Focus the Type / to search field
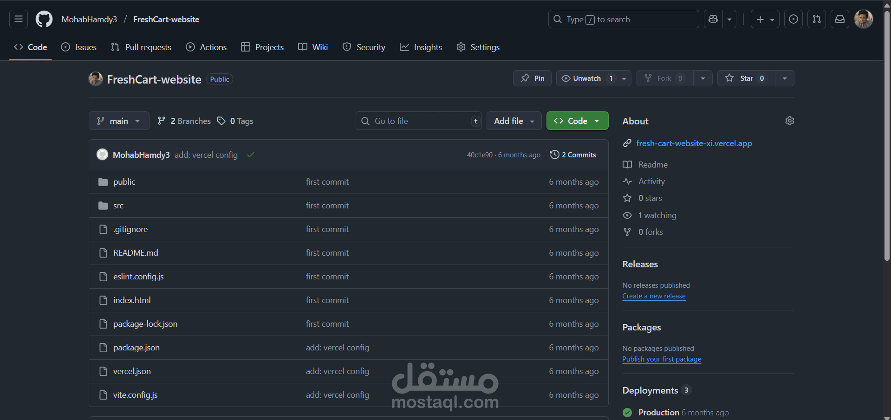Screen dimensions: 891x420 [624, 19]
